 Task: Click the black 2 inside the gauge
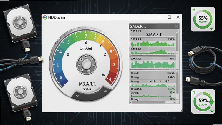[x=105, y=54]
